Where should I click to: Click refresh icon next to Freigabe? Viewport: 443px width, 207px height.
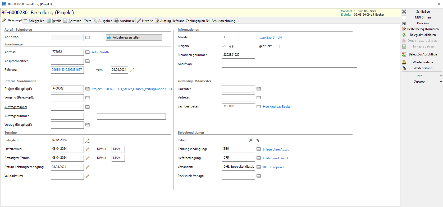pyautogui.click(x=231, y=46)
